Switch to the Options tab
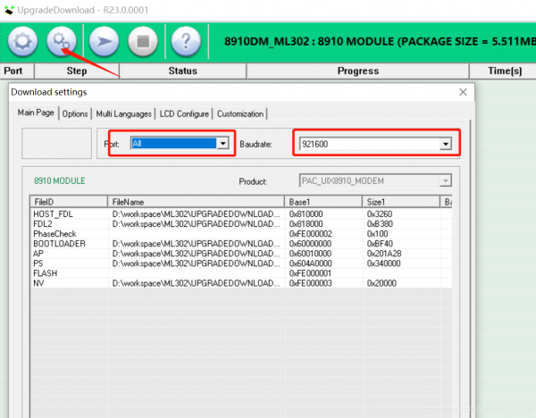Viewport: 536px width, 418px height. click(x=75, y=113)
